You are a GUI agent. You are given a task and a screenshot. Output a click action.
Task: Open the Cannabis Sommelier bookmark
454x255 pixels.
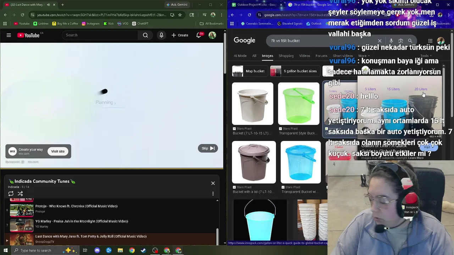pyautogui.click(x=257, y=24)
